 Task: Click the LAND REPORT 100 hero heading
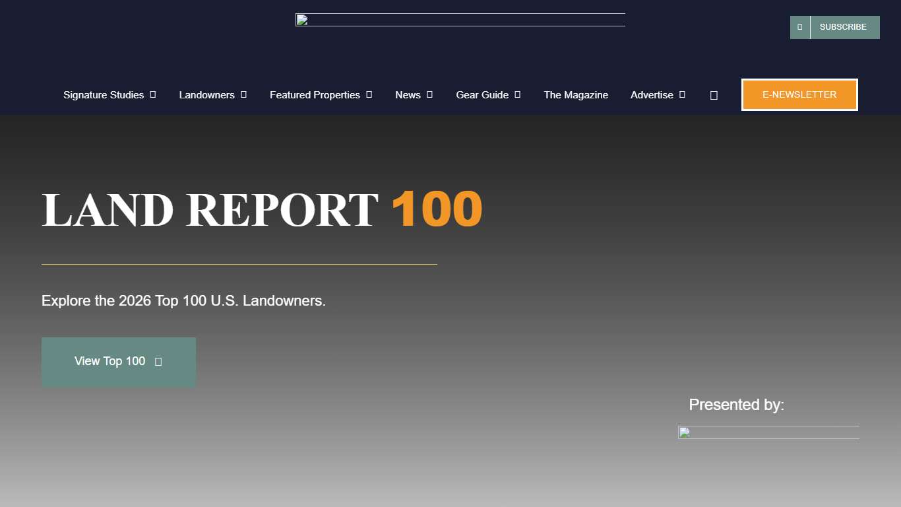[x=261, y=209]
